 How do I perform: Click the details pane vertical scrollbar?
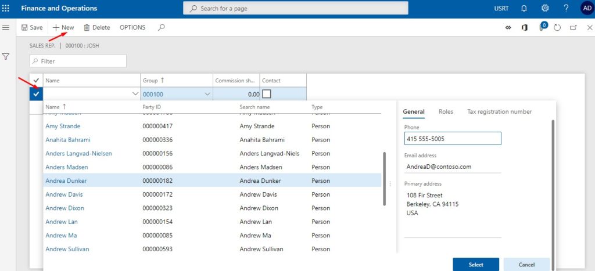[x=553, y=195]
